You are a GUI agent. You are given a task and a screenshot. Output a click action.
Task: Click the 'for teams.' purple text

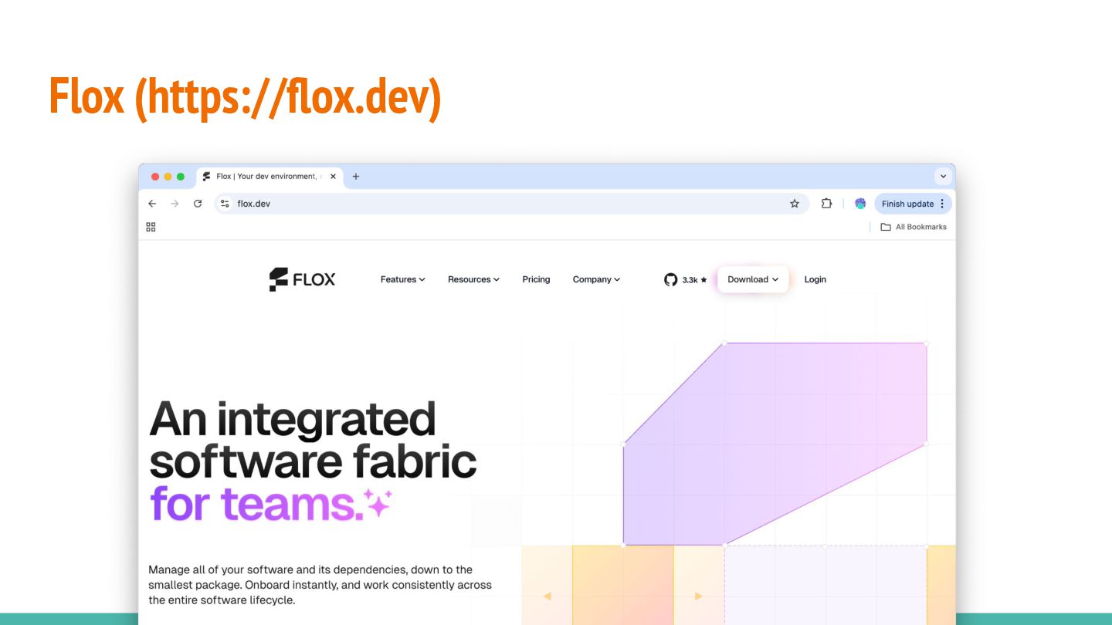pyautogui.click(x=257, y=504)
